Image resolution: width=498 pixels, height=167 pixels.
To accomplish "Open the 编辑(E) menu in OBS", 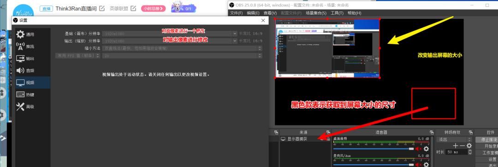I will [253, 13].
